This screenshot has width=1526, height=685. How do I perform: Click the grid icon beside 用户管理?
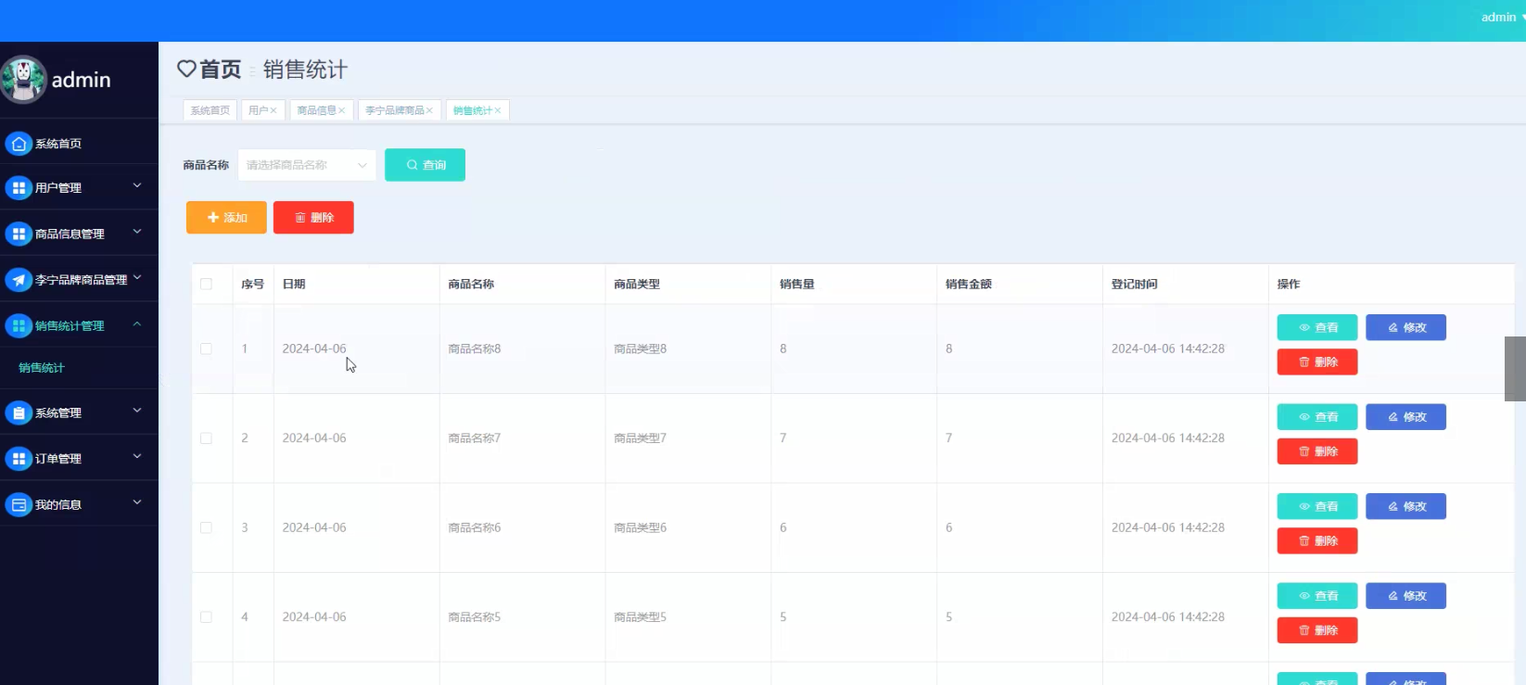[x=19, y=188]
